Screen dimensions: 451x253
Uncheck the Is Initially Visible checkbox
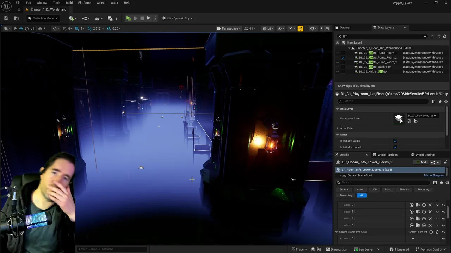click(x=395, y=141)
